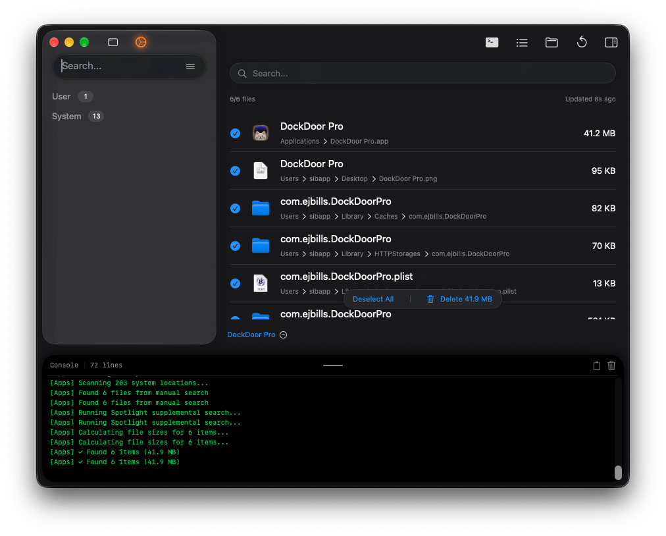The width and height of the screenshot is (666, 536).
Task: Toggle right sidebar panel icon
Action: pos(611,43)
